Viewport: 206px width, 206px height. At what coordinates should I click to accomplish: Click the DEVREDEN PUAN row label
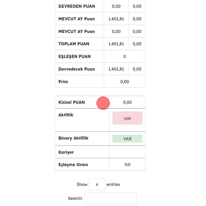point(76,6)
